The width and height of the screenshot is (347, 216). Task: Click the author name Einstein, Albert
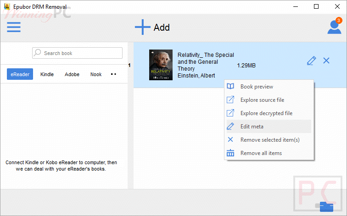196,76
